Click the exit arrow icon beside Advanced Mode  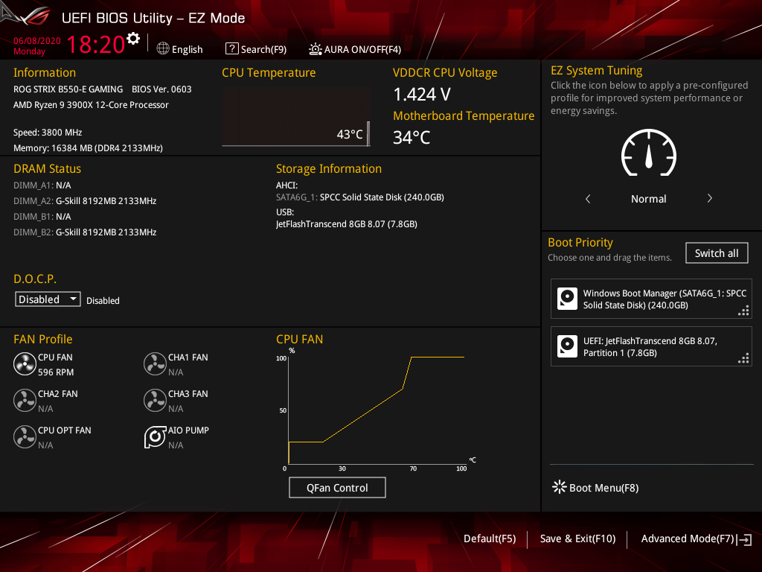coord(744,539)
